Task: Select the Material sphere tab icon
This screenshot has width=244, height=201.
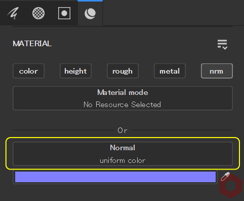Action: click(x=90, y=13)
